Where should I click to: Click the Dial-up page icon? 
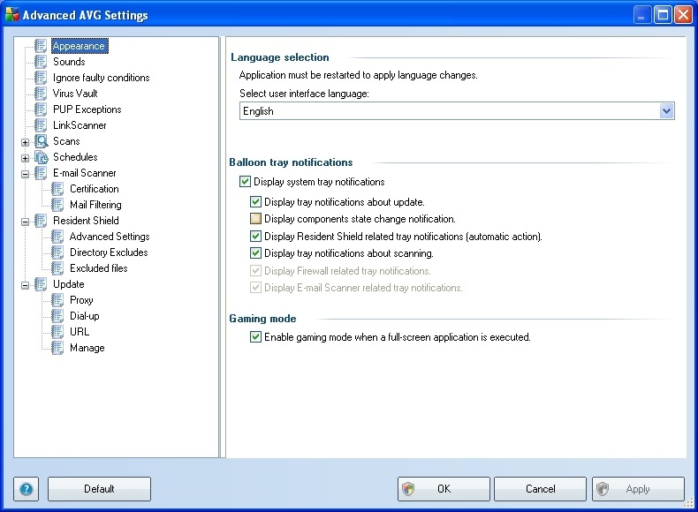(57, 316)
